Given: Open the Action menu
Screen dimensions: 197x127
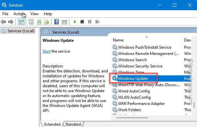Looking at the screenshot, I should [19, 14].
